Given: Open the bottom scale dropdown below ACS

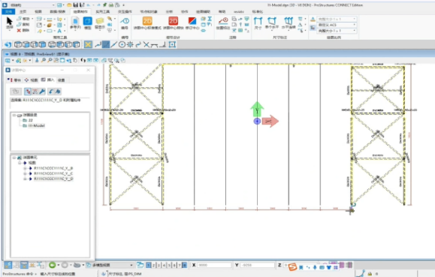Looking at the screenshot, I should [x=337, y=31].
